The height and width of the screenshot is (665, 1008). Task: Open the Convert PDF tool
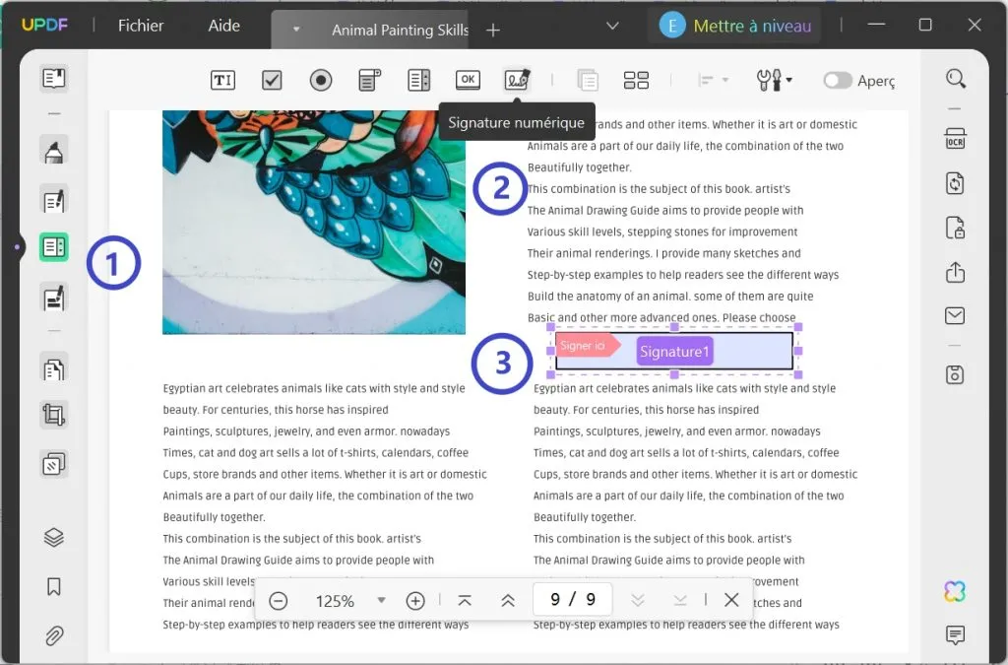(x=955, y=183)
